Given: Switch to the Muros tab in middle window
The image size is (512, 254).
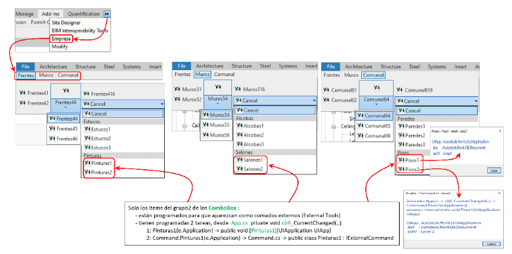Looking at the screenshot, I should [203, 74].
